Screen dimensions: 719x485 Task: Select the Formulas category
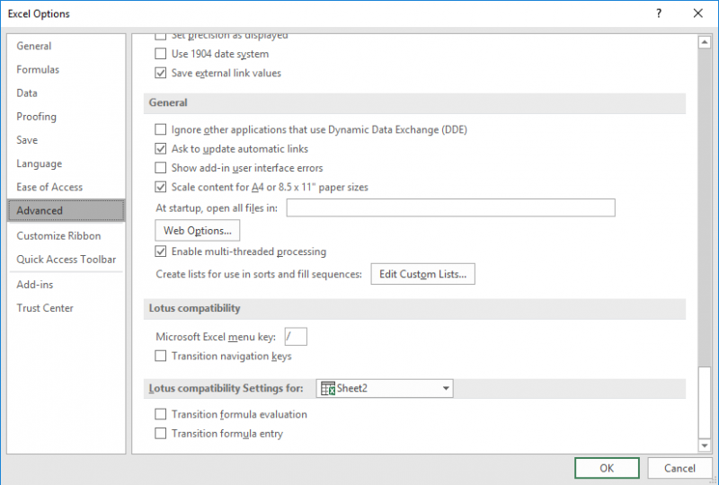tap(38, 69)
